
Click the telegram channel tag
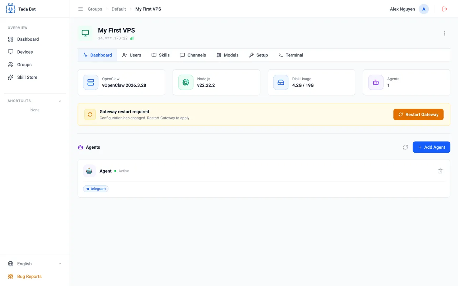coord(96,189)
